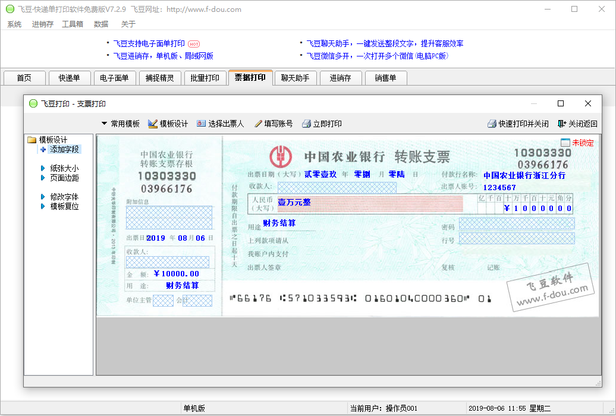Image resolution: width=616 pixels, height=416 pixels.
Task: Click account number 1234567
Action: (x=499, y=188)
